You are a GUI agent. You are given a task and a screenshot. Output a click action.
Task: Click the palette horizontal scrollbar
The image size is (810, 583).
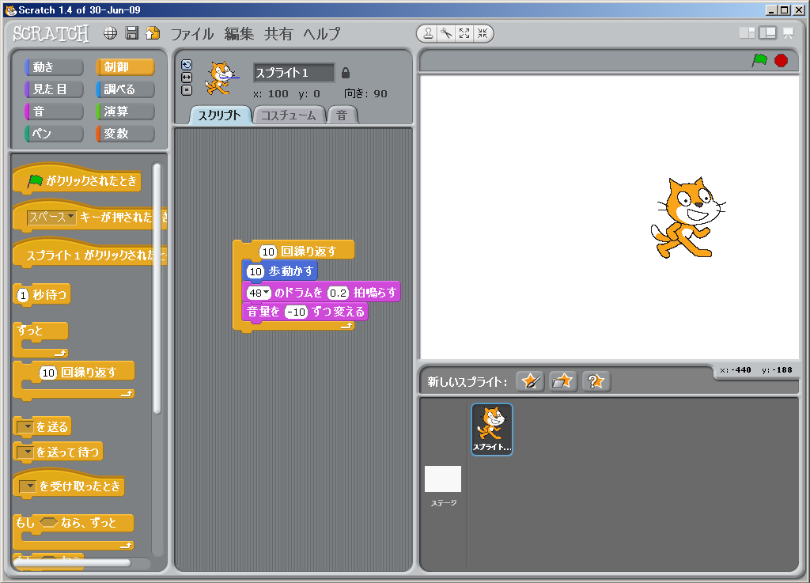pos(72,562)
